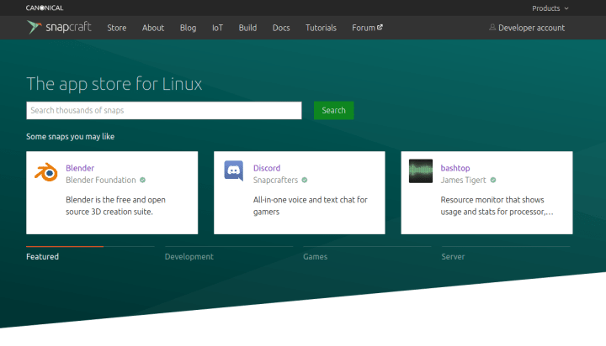Click 'Some snaps you may like' text
The height and width of the screenshot is (346, 606).
(x=71, y=137)
